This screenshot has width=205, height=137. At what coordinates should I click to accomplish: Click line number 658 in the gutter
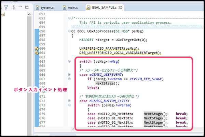coord(42,40)
